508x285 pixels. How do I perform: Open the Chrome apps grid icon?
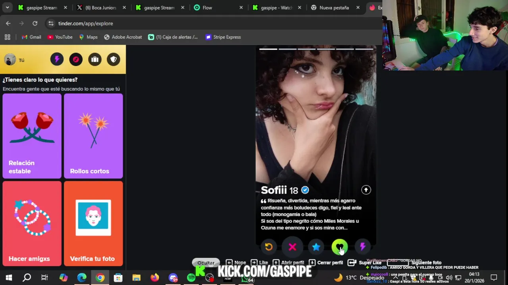coord(7,37)
